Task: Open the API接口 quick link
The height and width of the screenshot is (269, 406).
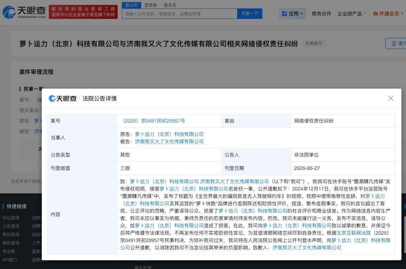Action: [x=10, y=260]
